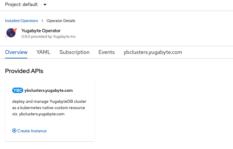Switch to the Overview tab
Image resolution: width=233 pixels, height=149 pixels.
pos(16,52)
